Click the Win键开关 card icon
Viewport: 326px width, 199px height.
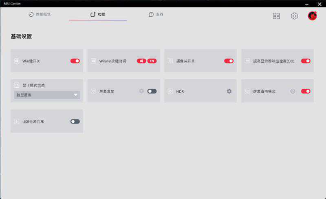click(x=17, y=61)
